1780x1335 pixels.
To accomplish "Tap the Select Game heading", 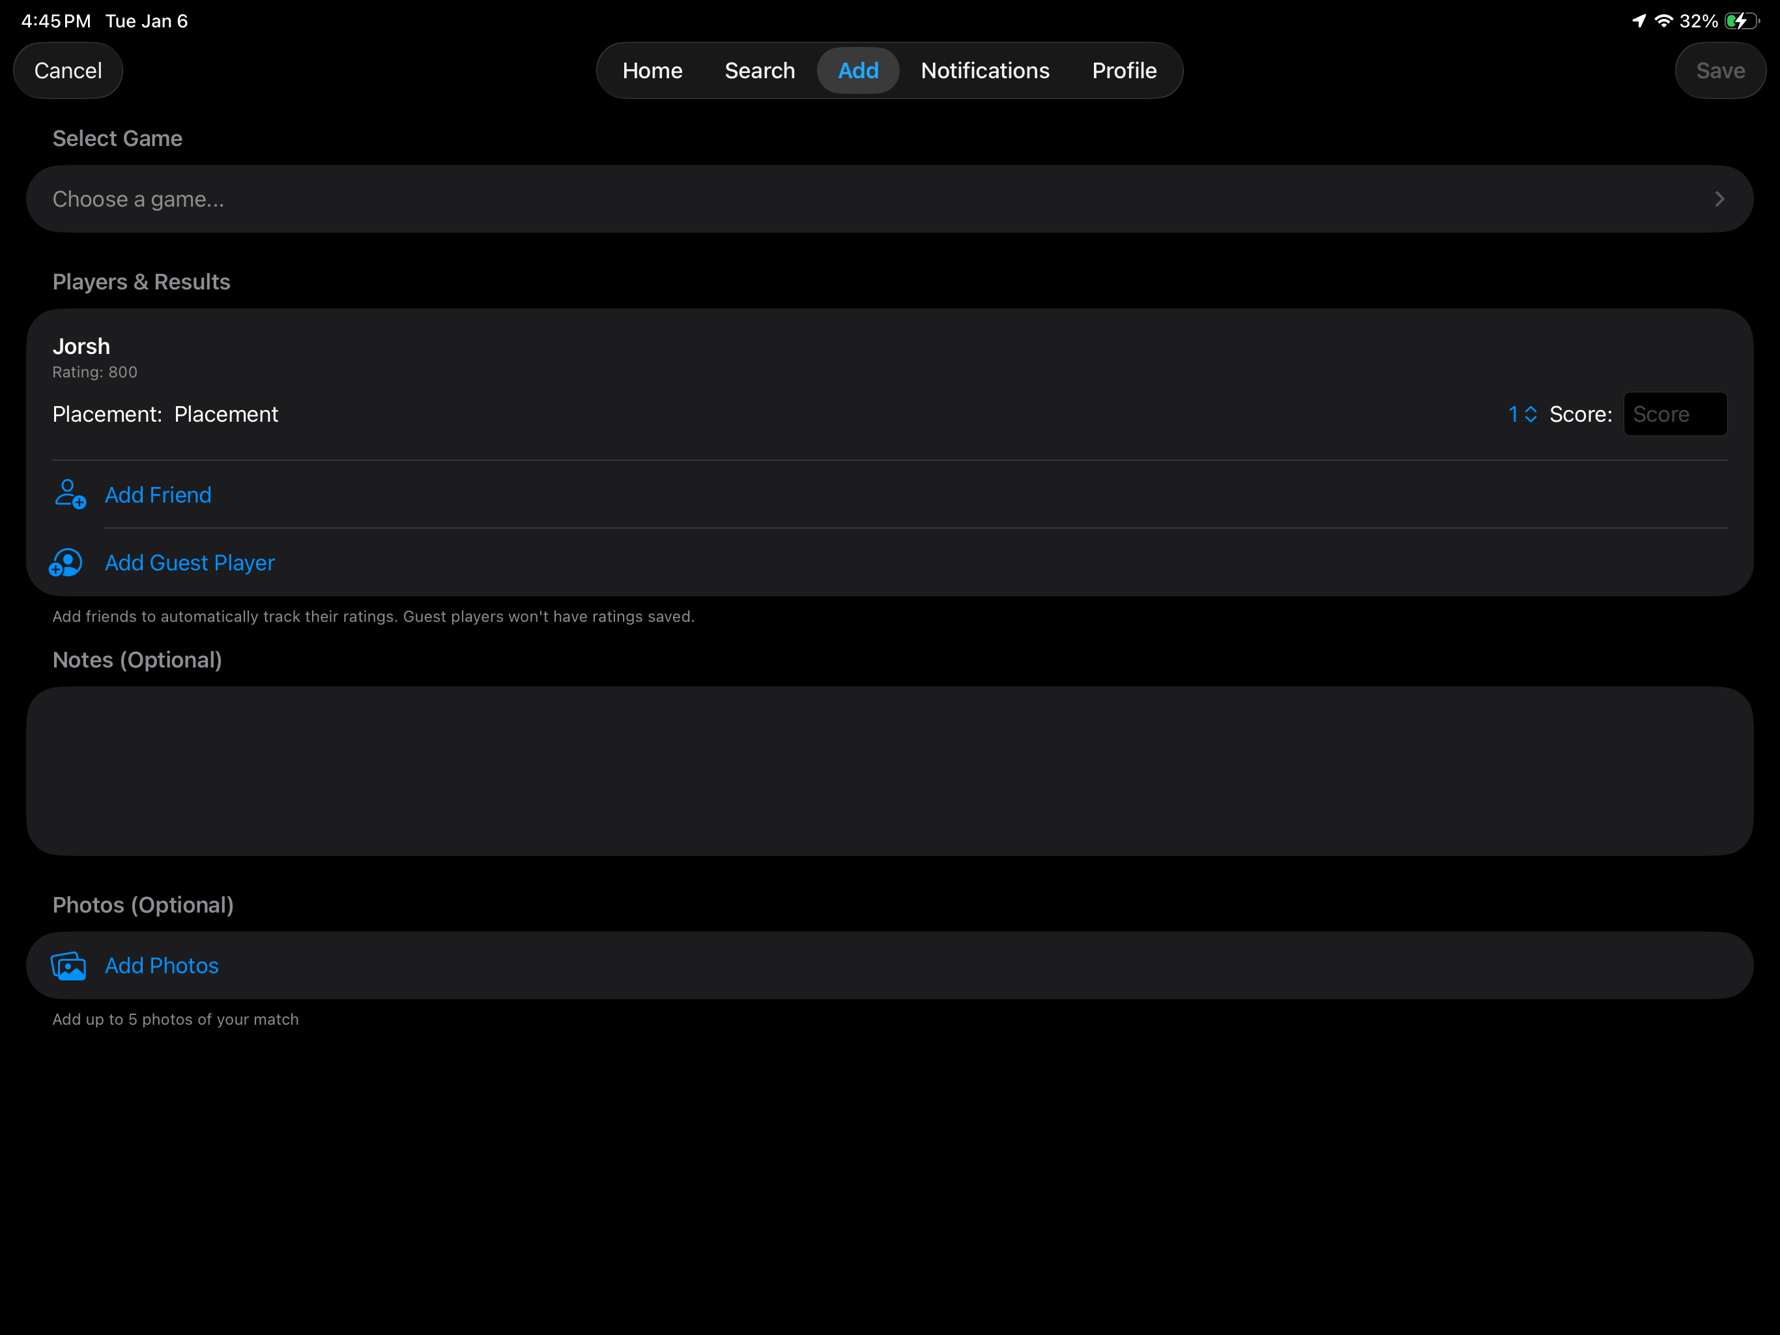I will tap(117, 138).
